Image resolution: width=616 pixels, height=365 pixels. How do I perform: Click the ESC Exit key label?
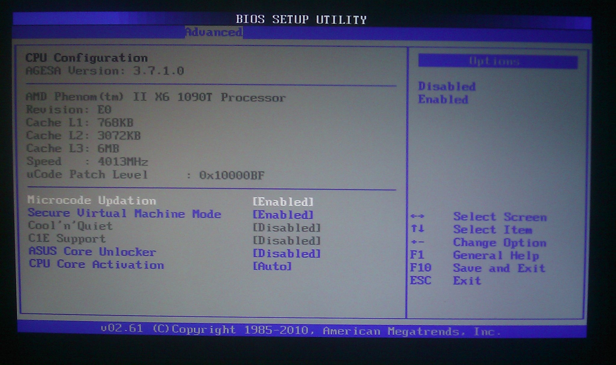pos(420,280)
